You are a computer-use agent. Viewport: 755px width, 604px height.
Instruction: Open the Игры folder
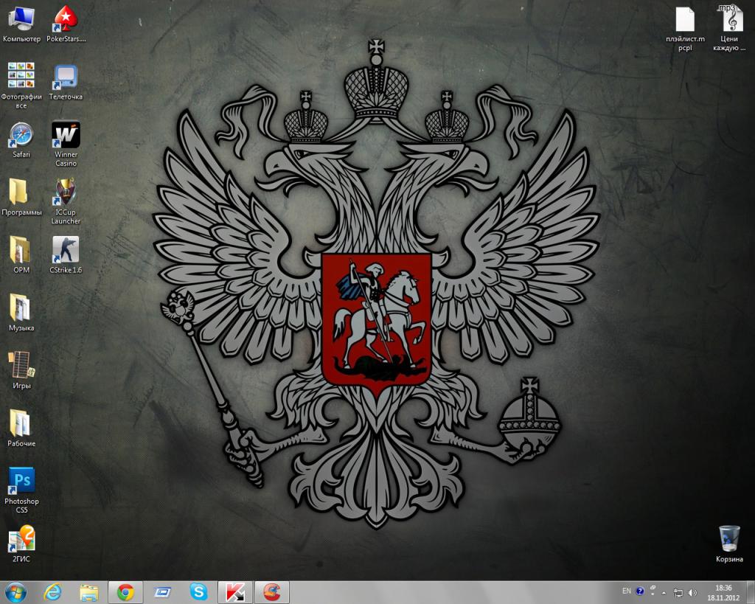coord(21,364)
